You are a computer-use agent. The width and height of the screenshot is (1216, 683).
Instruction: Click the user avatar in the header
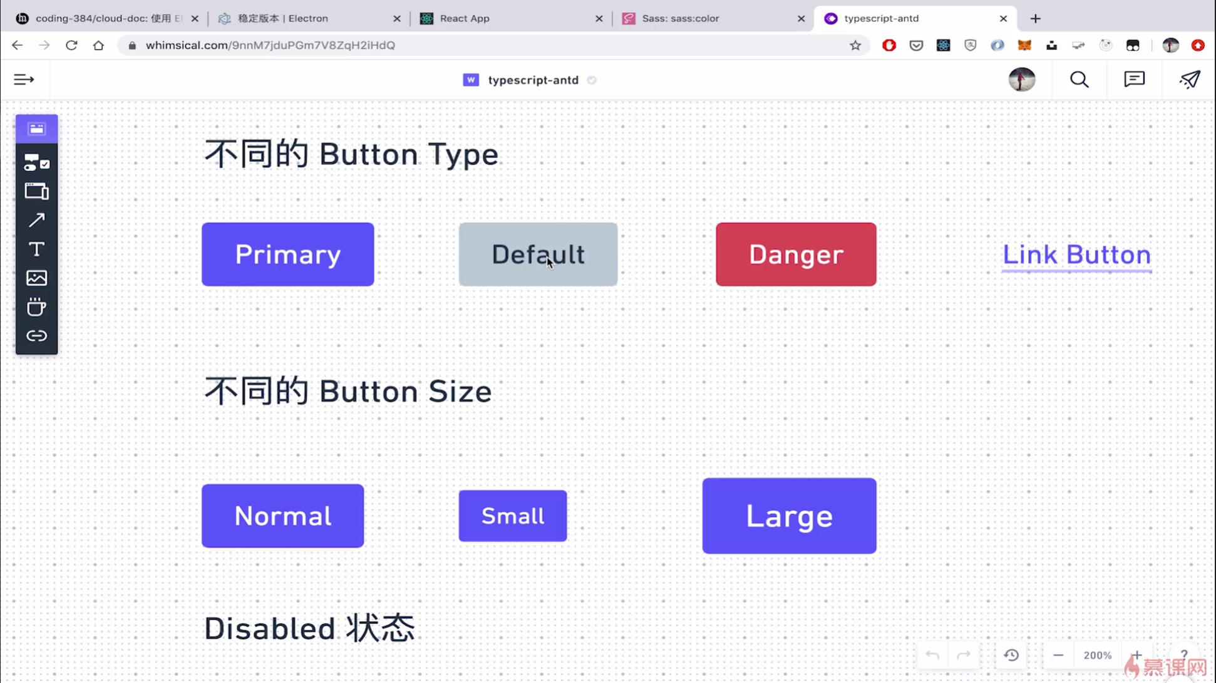1022,80
